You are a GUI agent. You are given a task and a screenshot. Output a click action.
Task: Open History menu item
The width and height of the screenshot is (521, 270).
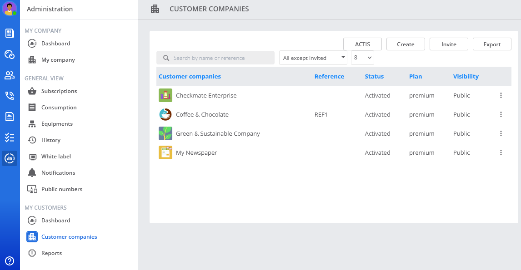tap(51, 140)
